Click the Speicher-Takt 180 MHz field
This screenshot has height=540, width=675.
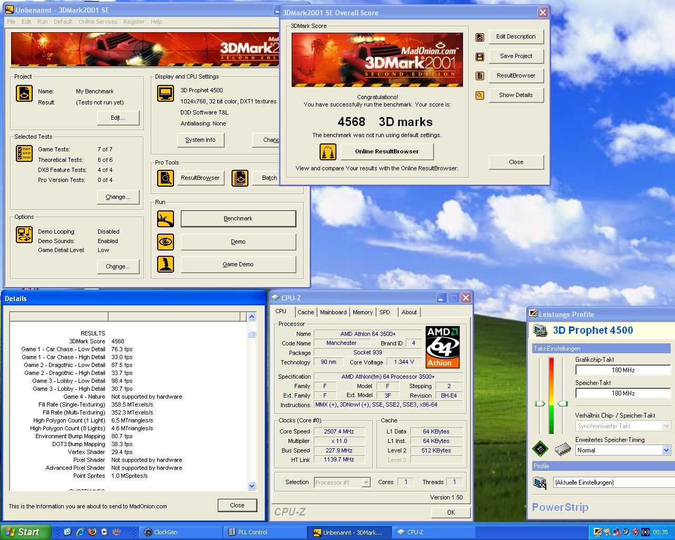(623, 393)
